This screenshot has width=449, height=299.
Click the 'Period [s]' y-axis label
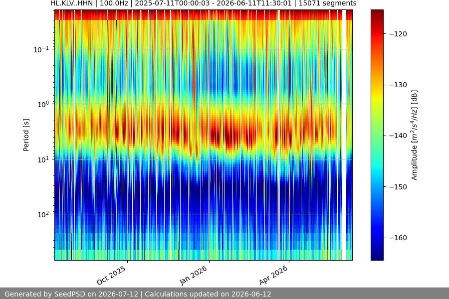coord(26,135)
